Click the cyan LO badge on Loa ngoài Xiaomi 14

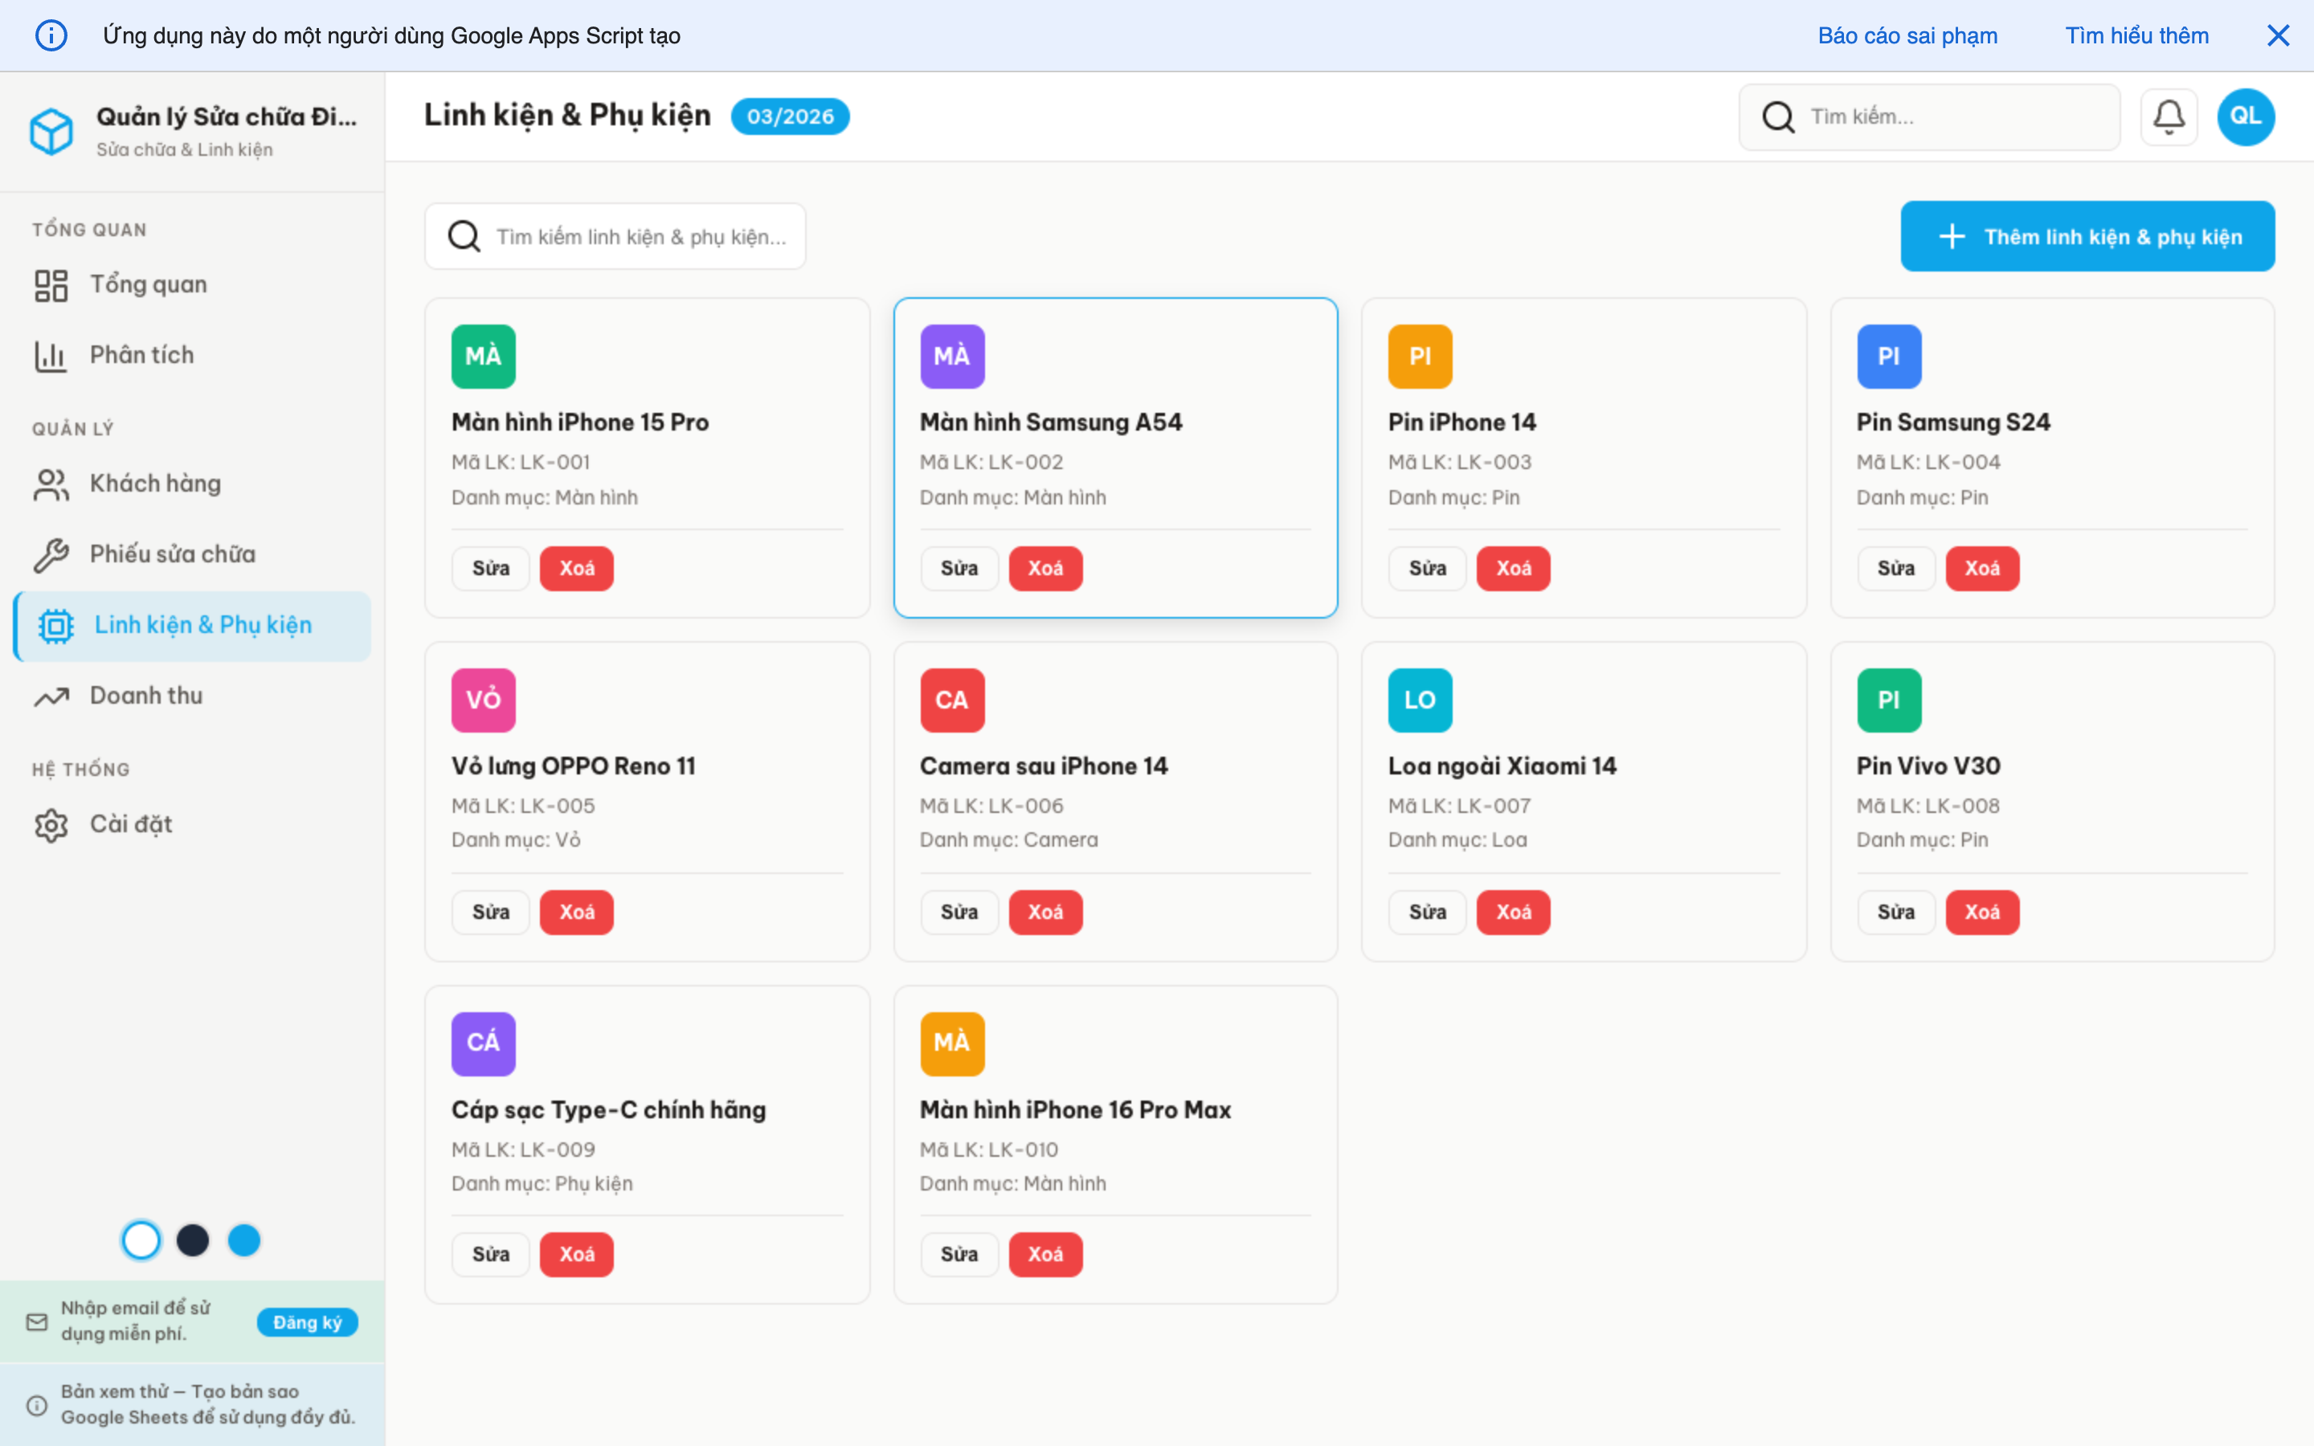click(x=1419, y=700)
